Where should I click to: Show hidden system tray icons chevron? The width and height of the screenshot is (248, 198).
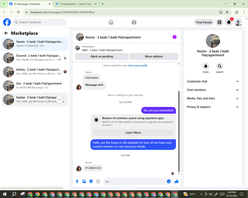pyautogui.click(x=201, y=194)
